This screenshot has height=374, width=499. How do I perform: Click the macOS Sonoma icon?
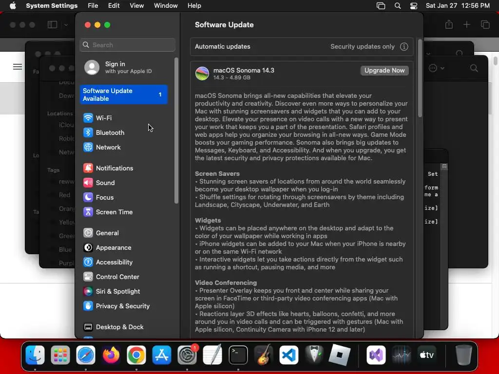(x=202, y=74)
